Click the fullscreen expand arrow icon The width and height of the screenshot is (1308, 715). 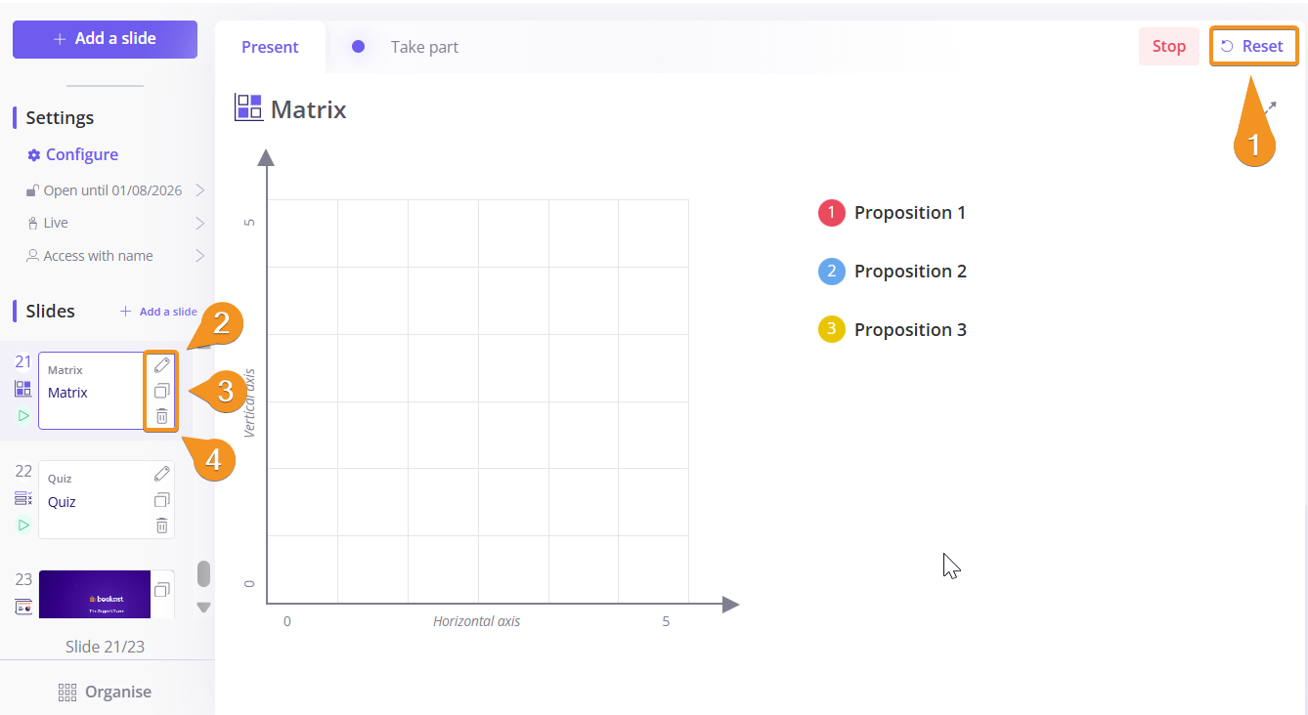coord(1270,106)
